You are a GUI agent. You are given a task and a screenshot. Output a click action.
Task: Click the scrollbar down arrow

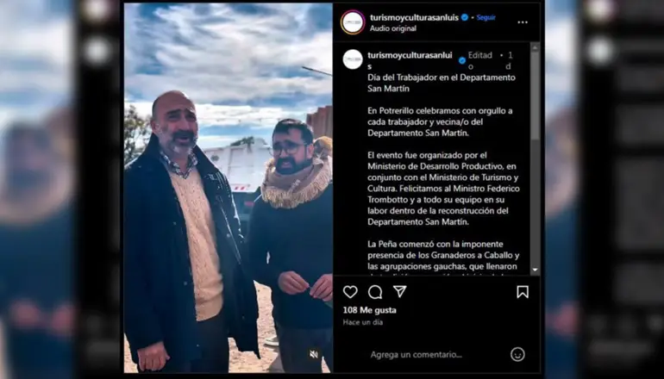(535, 270)
